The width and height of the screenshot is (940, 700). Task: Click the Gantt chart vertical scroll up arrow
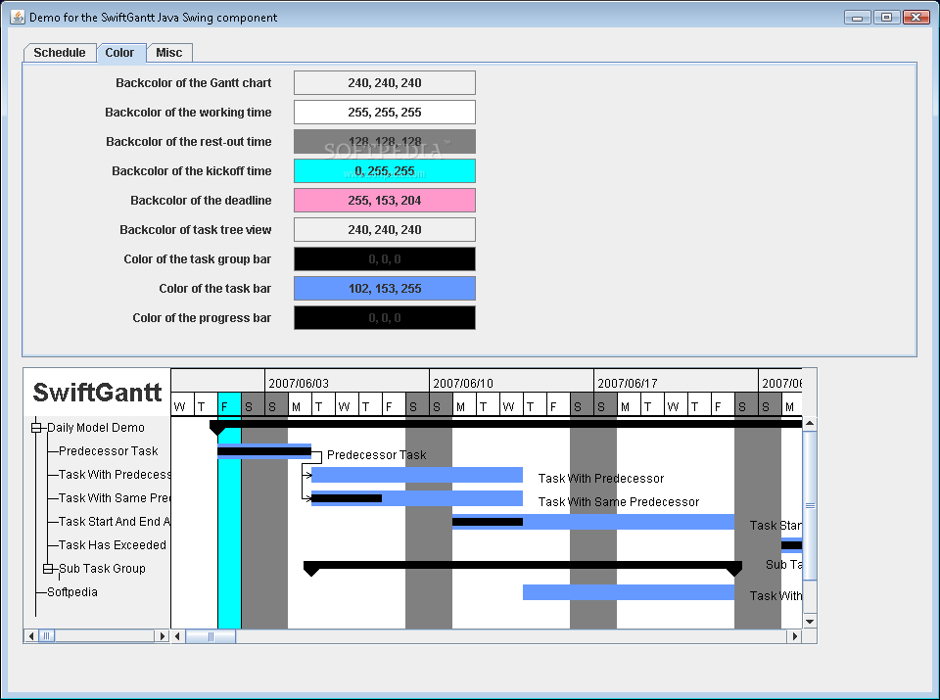[810, 424]
